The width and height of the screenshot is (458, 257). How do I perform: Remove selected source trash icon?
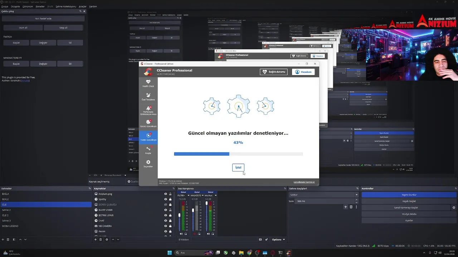[x=101, y=240]
